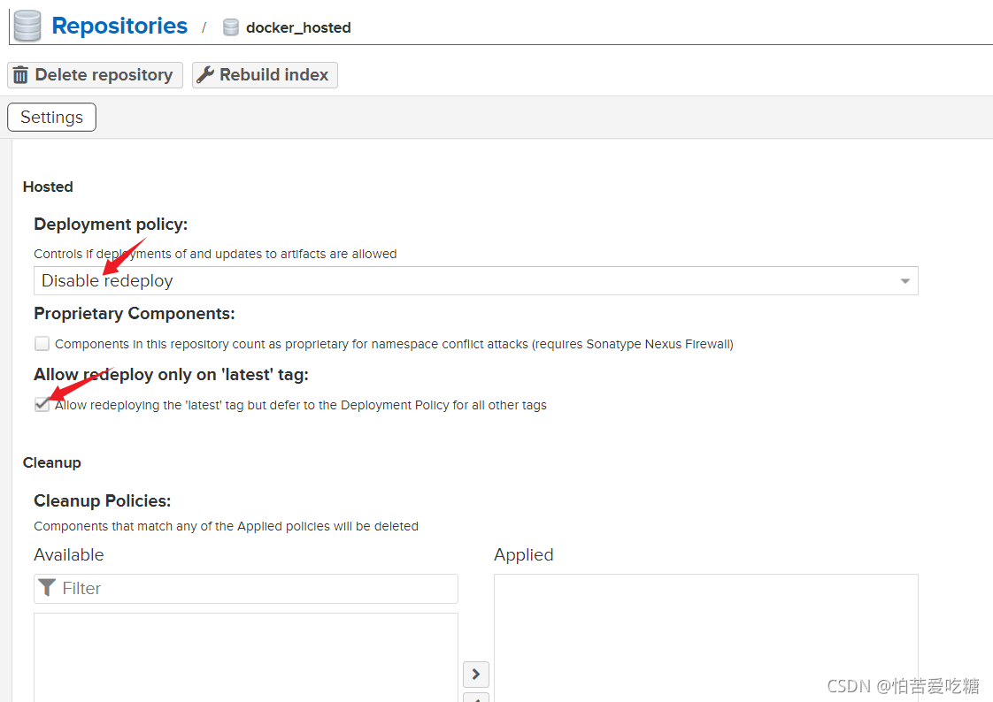993x702 pixels.
Task: Click the Proprietary Components label
Action: click(135, 314)
